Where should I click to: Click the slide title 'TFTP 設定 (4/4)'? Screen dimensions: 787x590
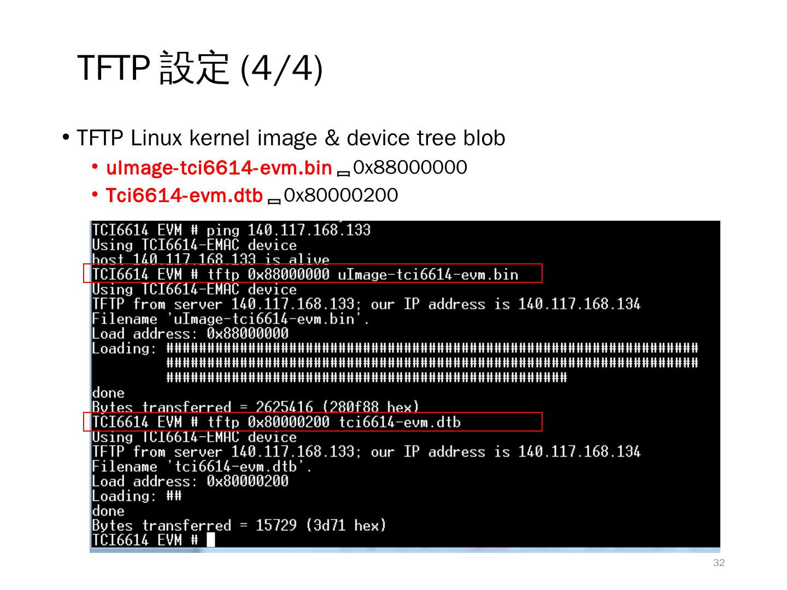click(x=200, y=68)
